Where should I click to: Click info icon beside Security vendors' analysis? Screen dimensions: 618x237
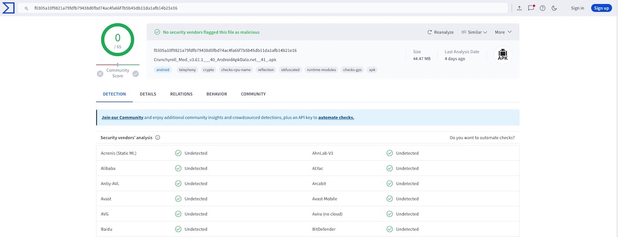tap(158, 137)
